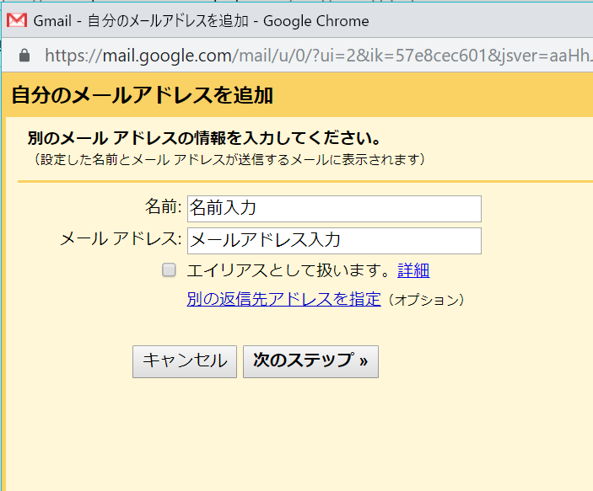Click the 別の返信先アドレスを指定 link

pos(283,299)
